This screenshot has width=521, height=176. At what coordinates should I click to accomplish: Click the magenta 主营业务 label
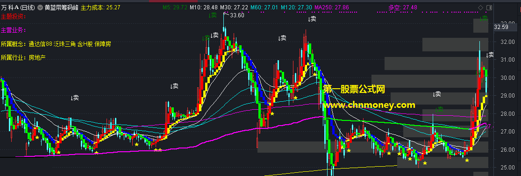tap(13, 30)
